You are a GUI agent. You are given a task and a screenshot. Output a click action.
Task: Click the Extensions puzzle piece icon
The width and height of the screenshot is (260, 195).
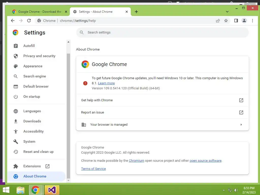click(x=15, y=166)
